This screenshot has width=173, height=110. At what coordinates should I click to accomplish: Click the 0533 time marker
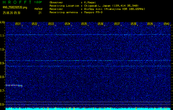51,24
